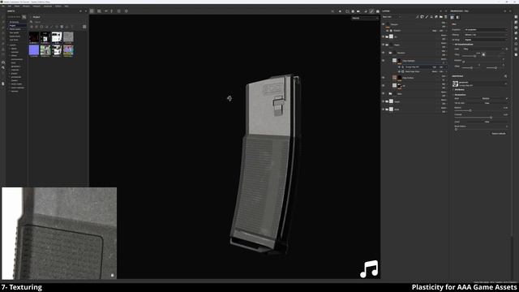
Task: Collapse the Parameters section
Action: point(460,95)
